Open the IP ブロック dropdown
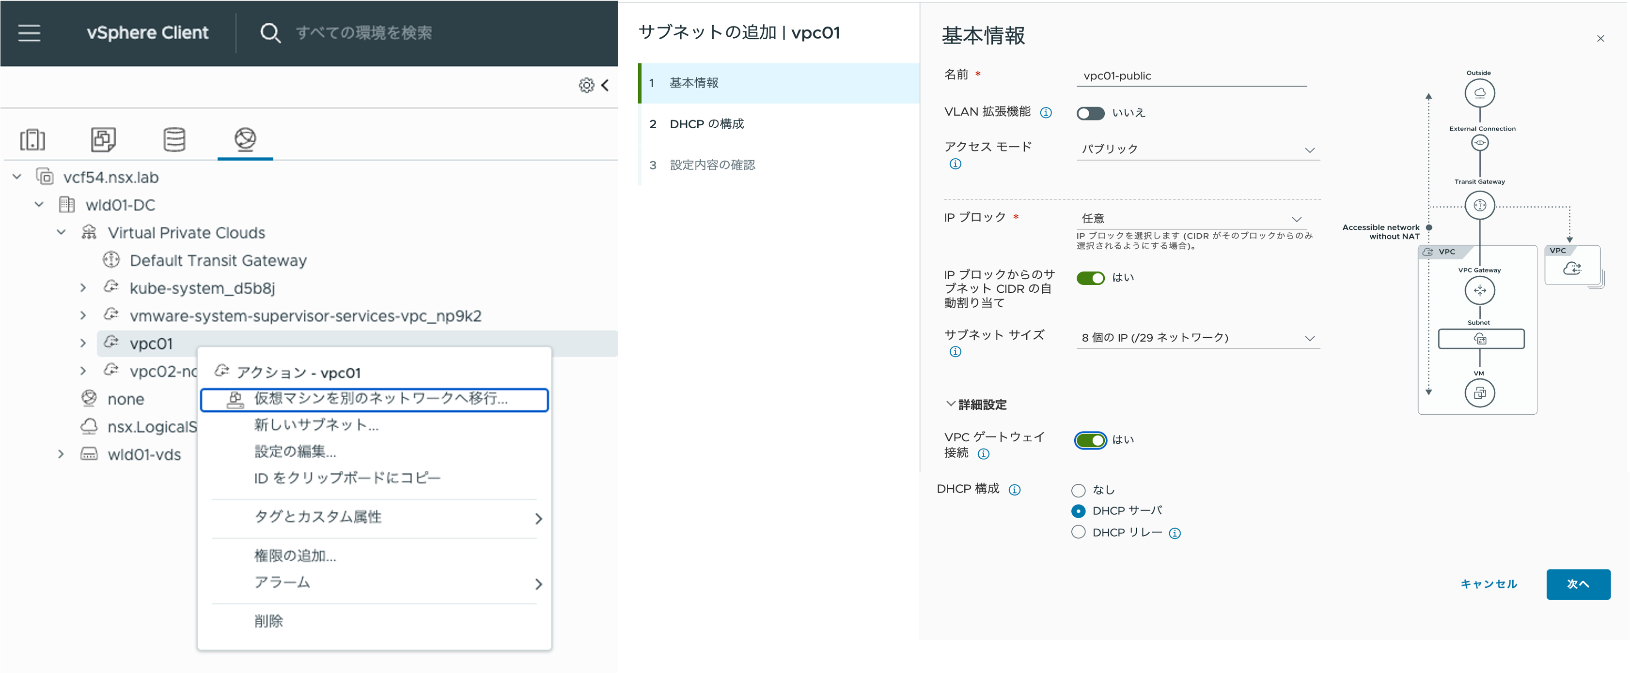Viewport: 1630px width, 674px height. click(1191, 219)
